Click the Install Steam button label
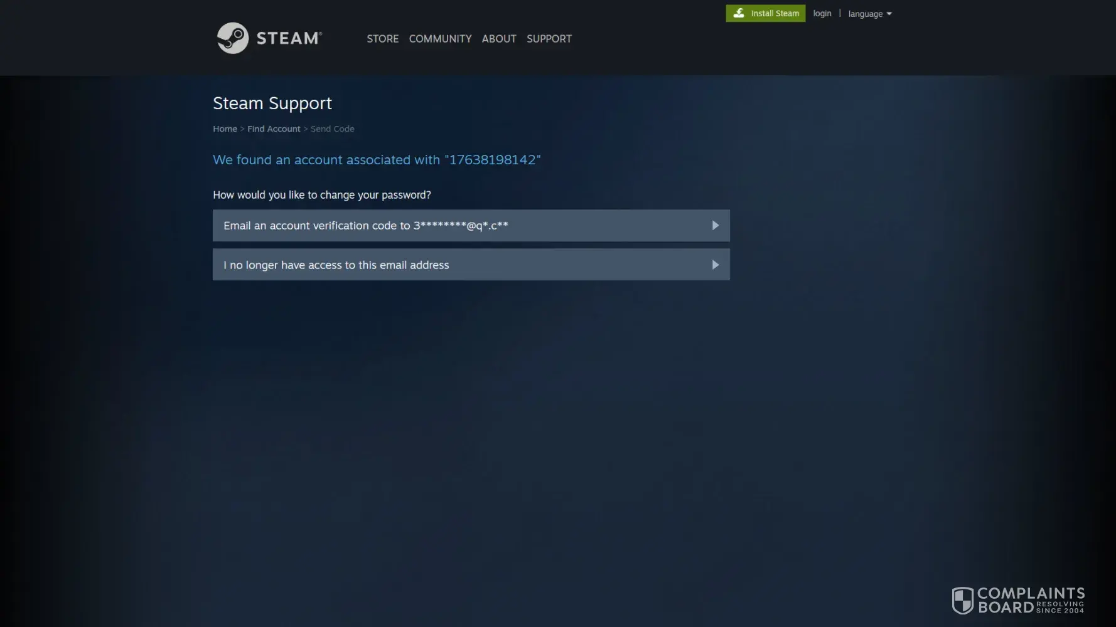This screenshot has height=627, width=1116. (775, 13)
